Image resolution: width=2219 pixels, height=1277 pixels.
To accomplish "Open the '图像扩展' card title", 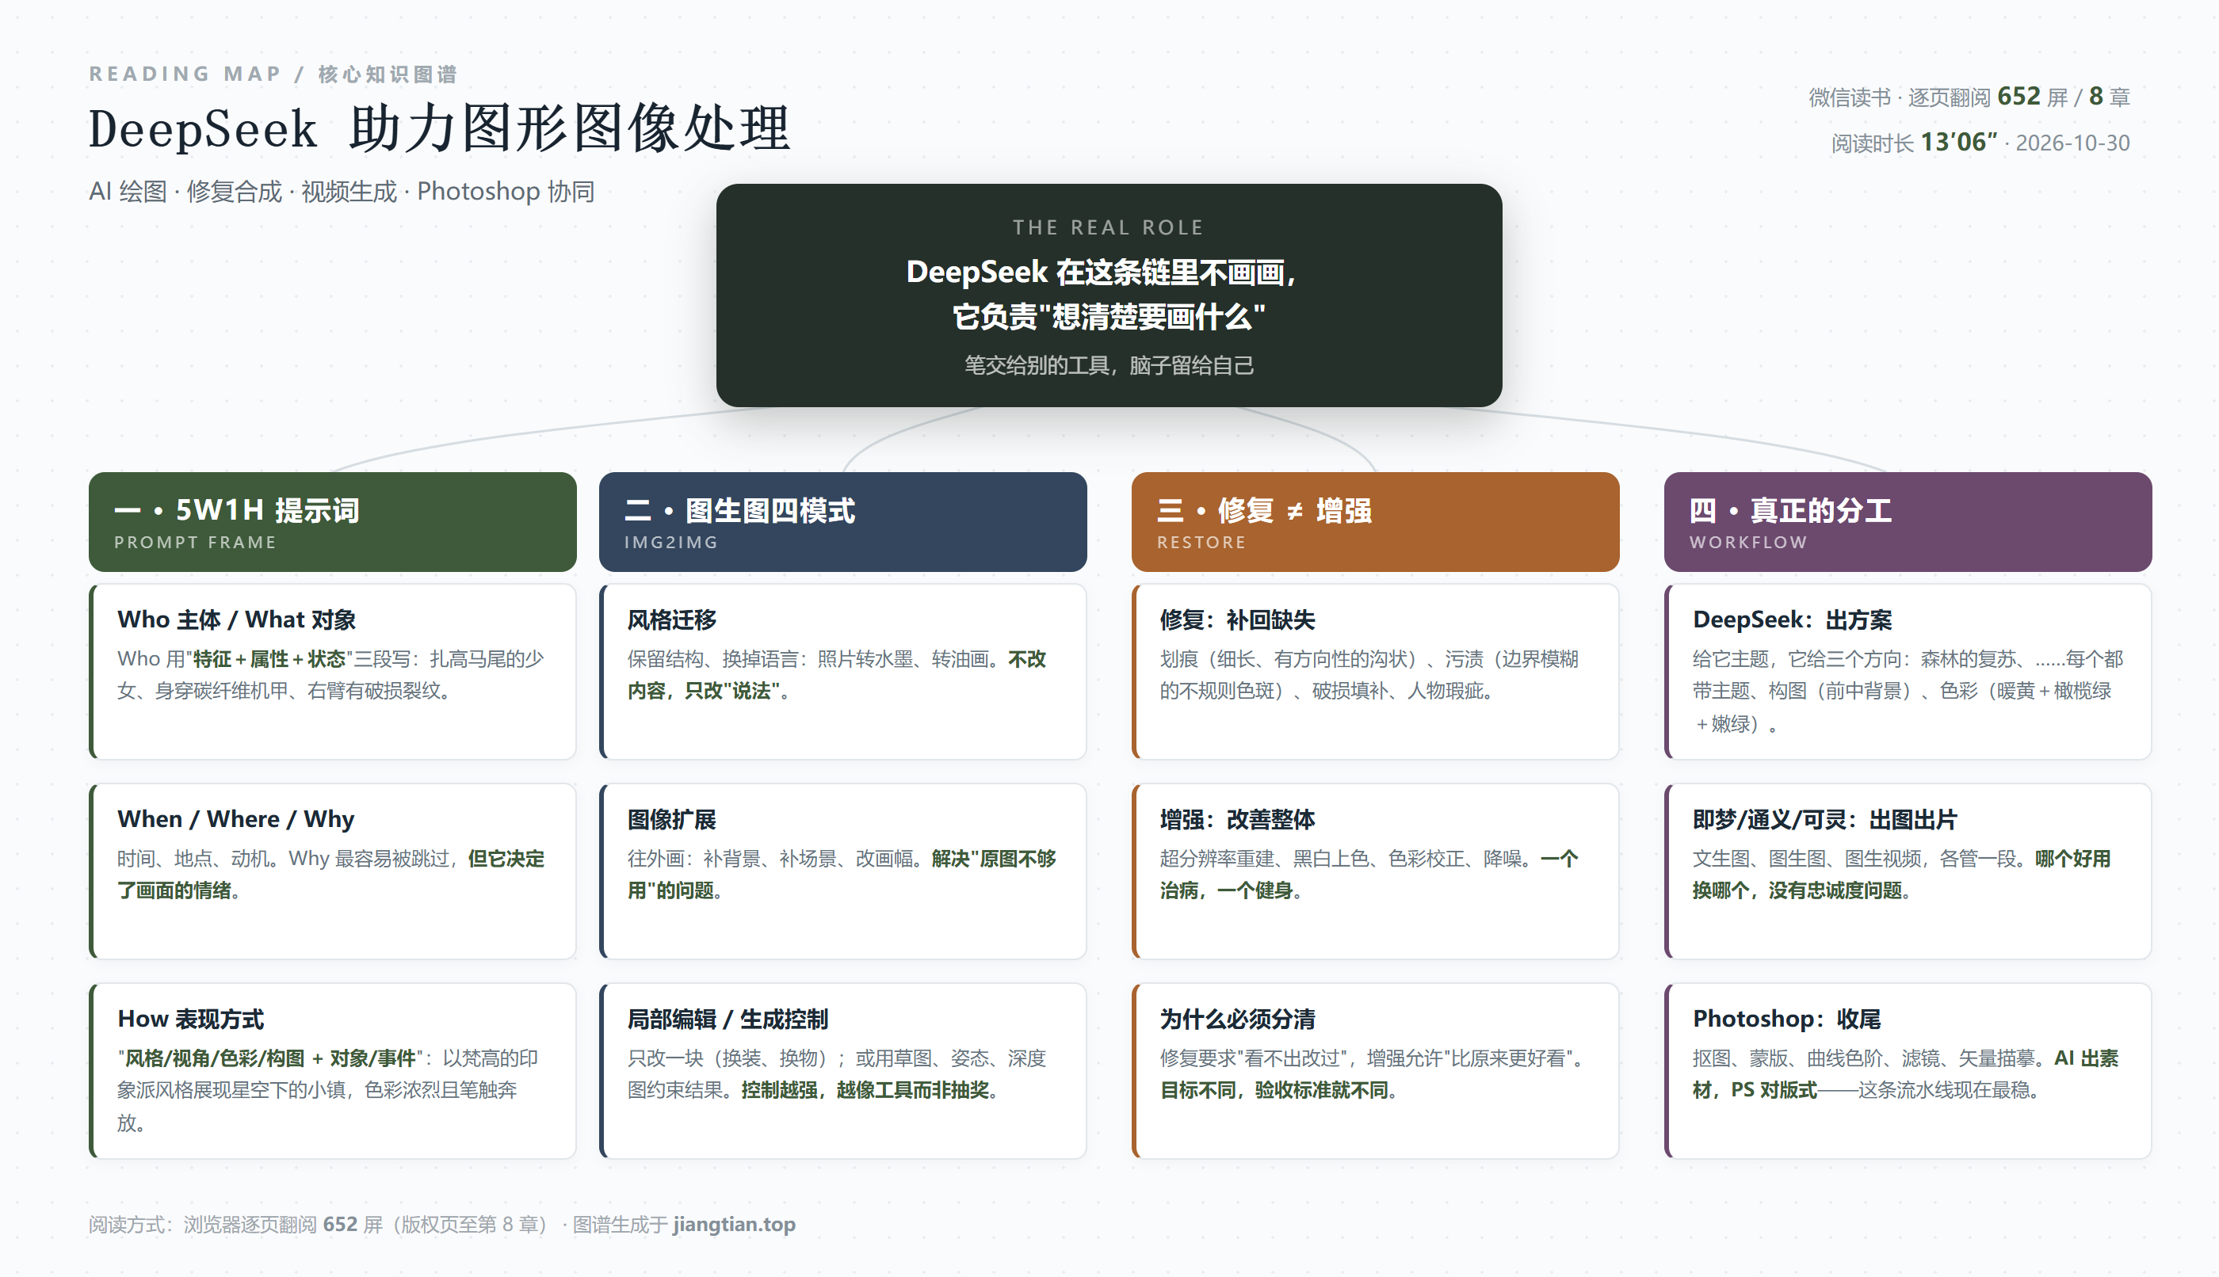I will (672, 819).
